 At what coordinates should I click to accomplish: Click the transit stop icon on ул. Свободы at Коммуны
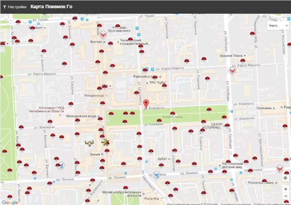(x=232, y=112)
